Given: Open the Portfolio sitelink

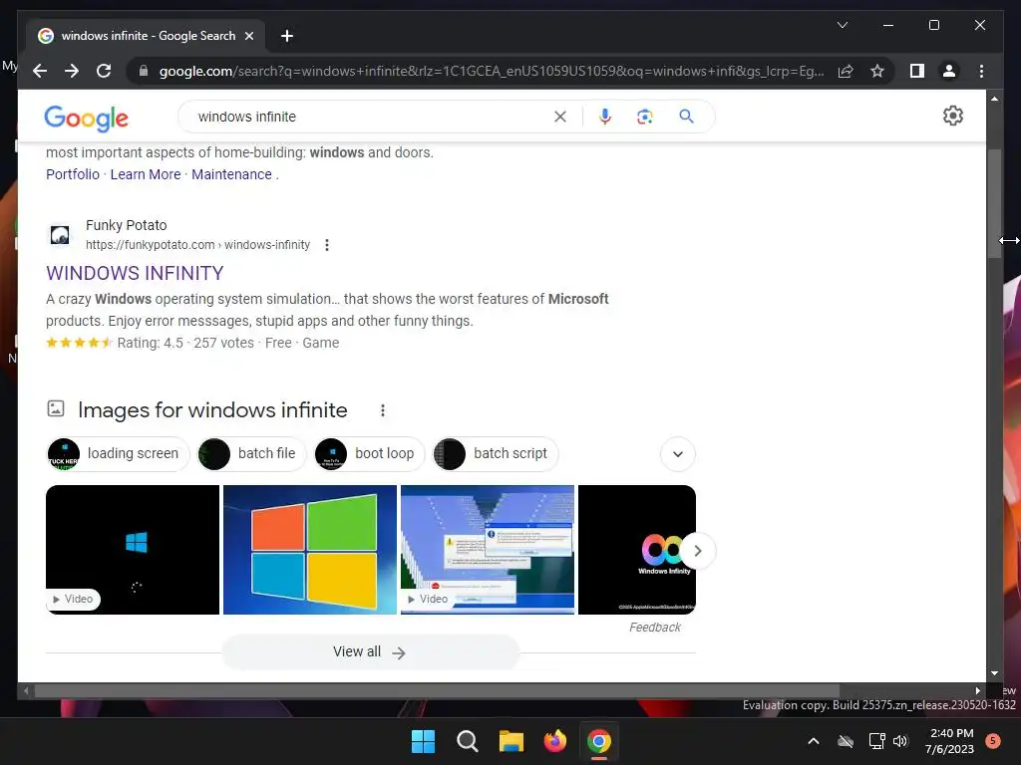Looking at the screenshot, I should coord(72,174).
